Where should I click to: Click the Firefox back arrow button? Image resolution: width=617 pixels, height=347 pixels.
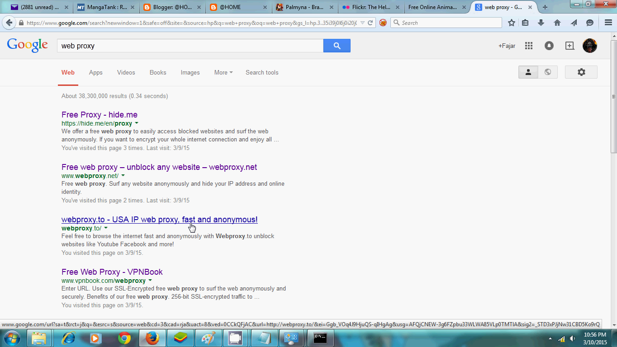click(x=9, y=23)
